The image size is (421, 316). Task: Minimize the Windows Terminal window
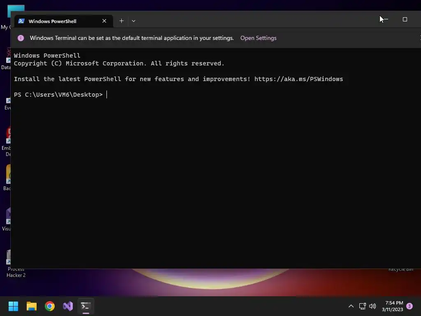pyautogui.click(x=386, y=19)
